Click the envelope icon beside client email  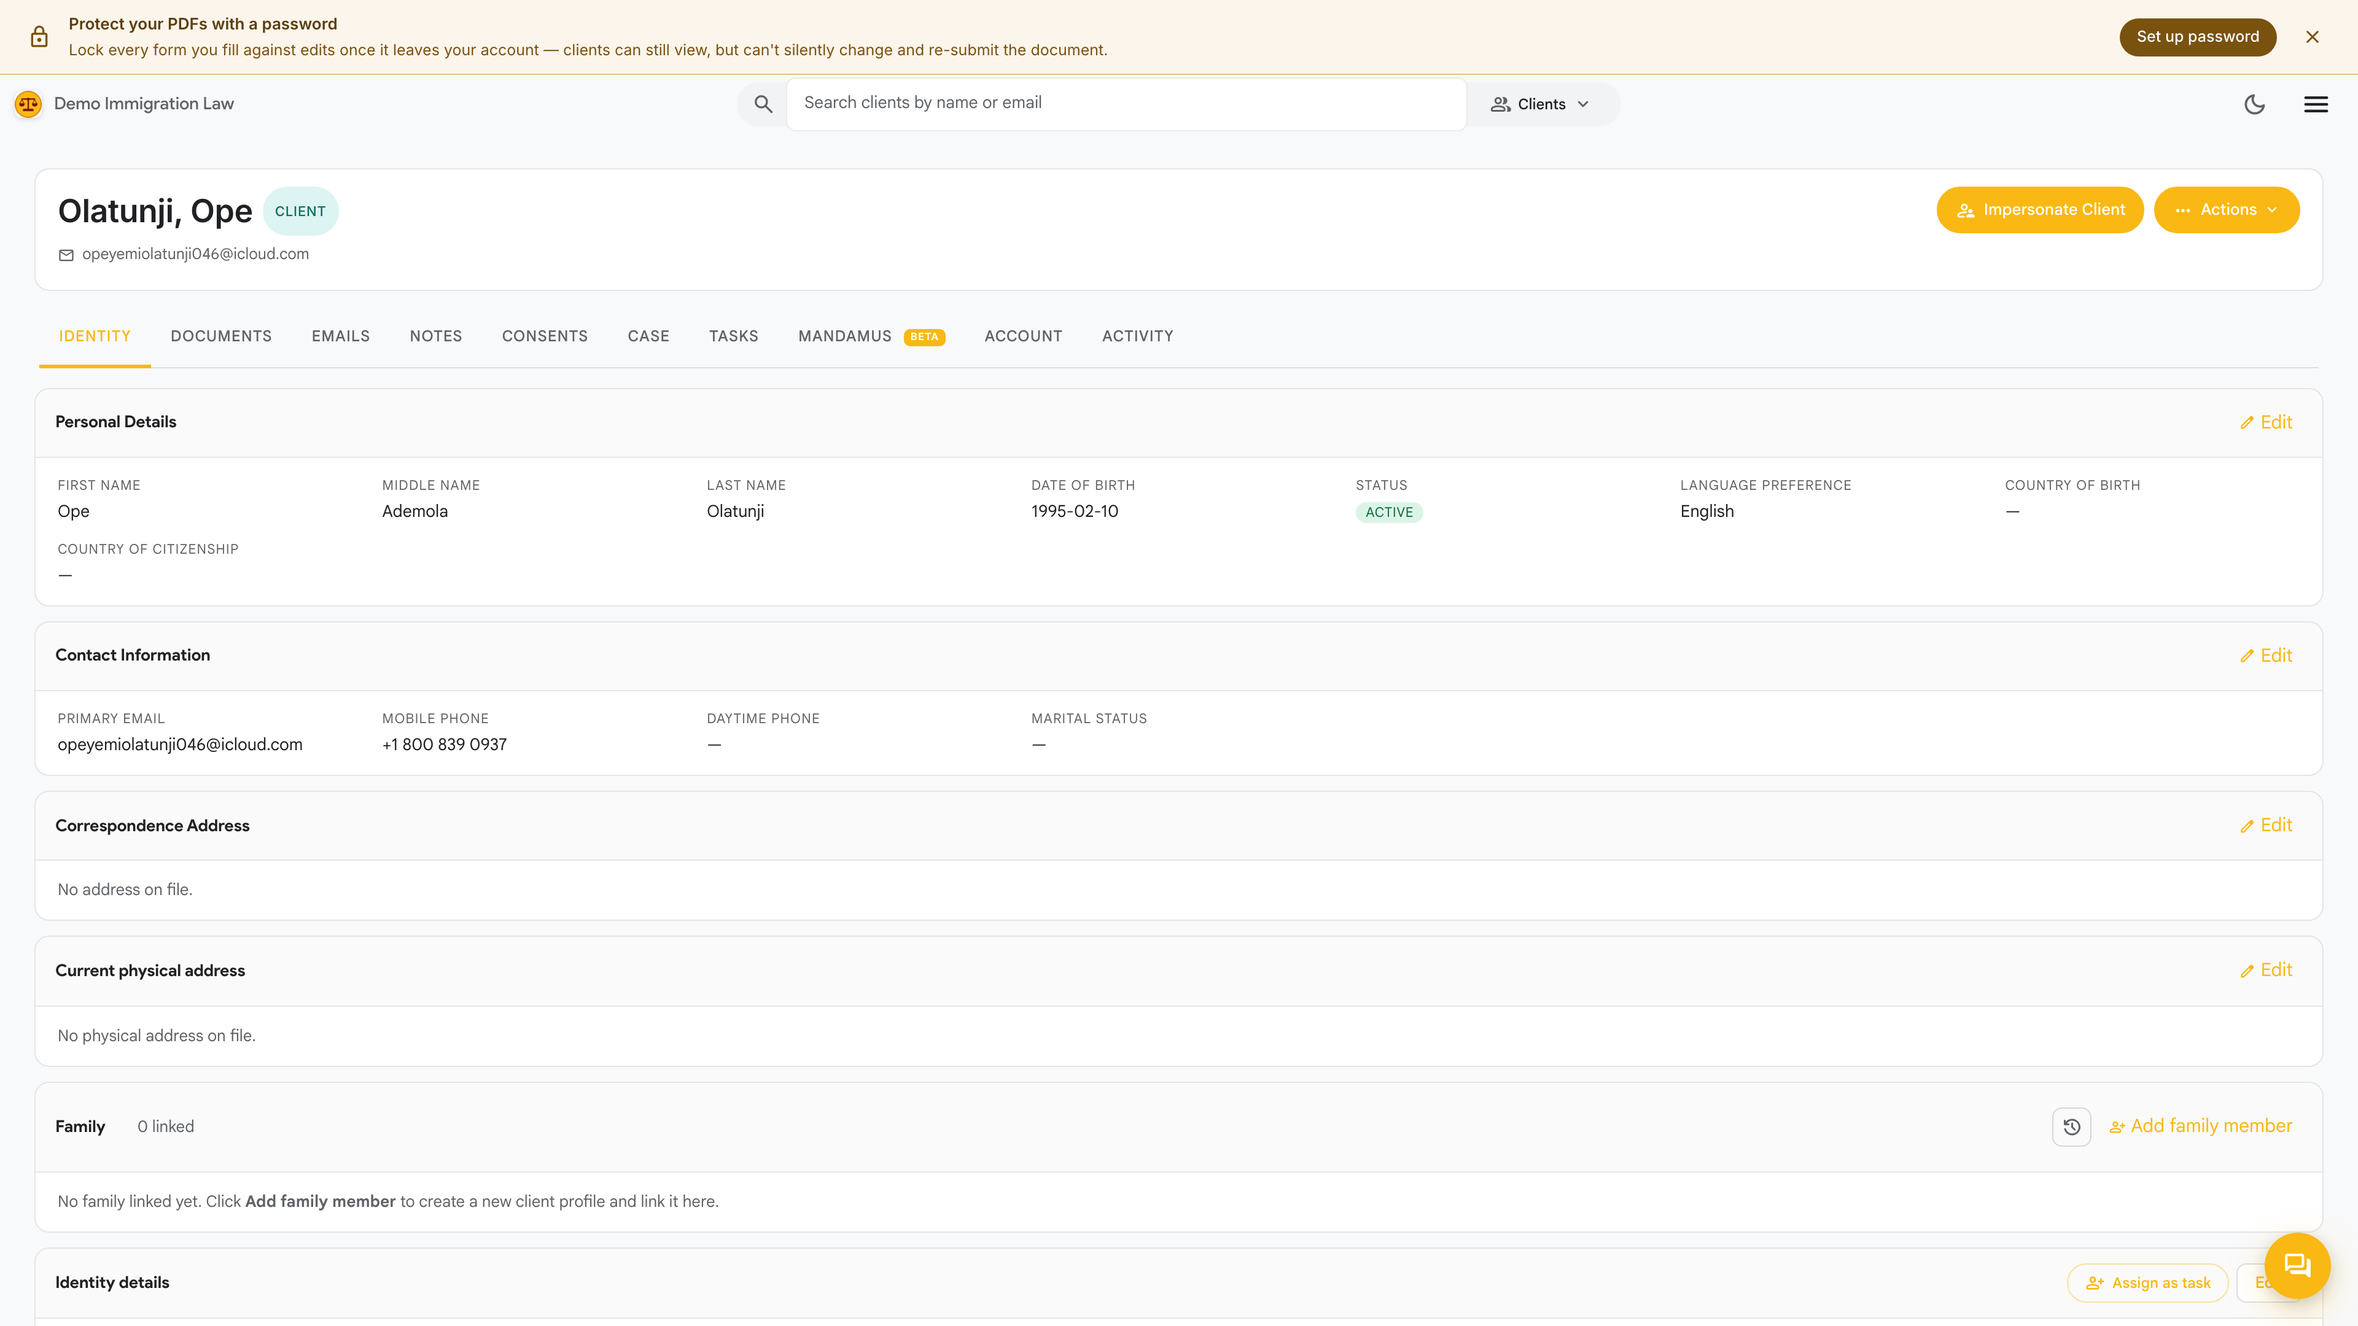pos(66,255)
